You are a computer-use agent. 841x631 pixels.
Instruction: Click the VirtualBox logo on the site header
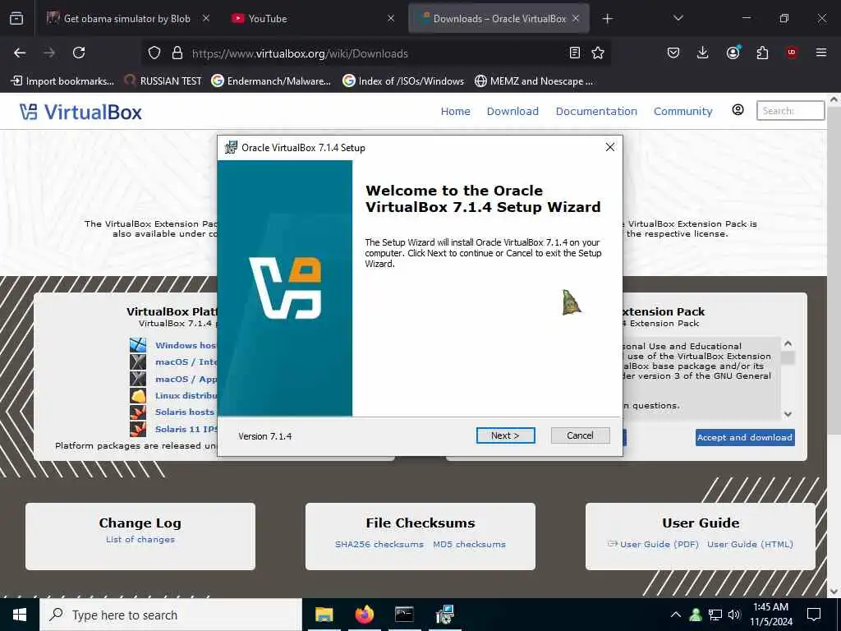coord(81,112)
